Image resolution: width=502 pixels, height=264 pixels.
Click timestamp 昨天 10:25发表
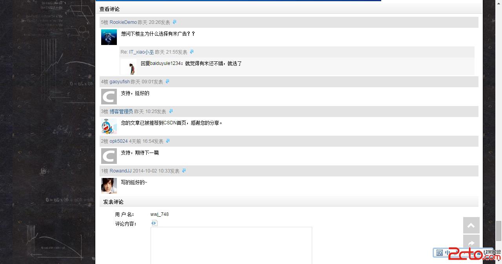tap(150, 111)
